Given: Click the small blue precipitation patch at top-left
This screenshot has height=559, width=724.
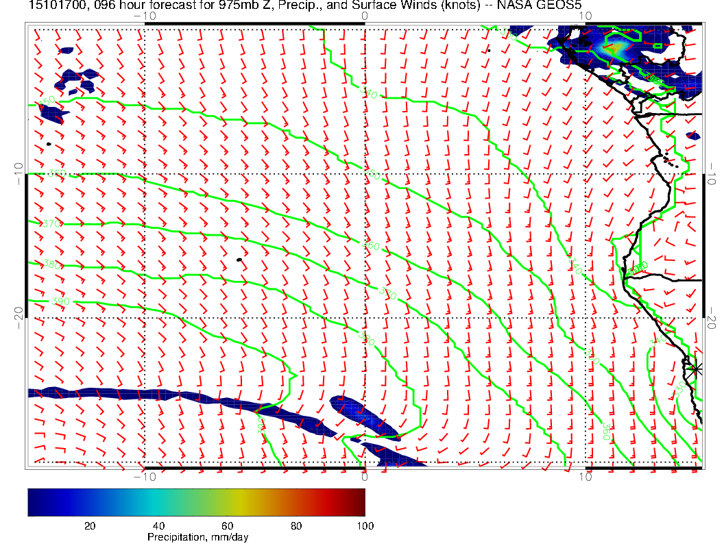Looking at the screenshot, I should point(66,50).
